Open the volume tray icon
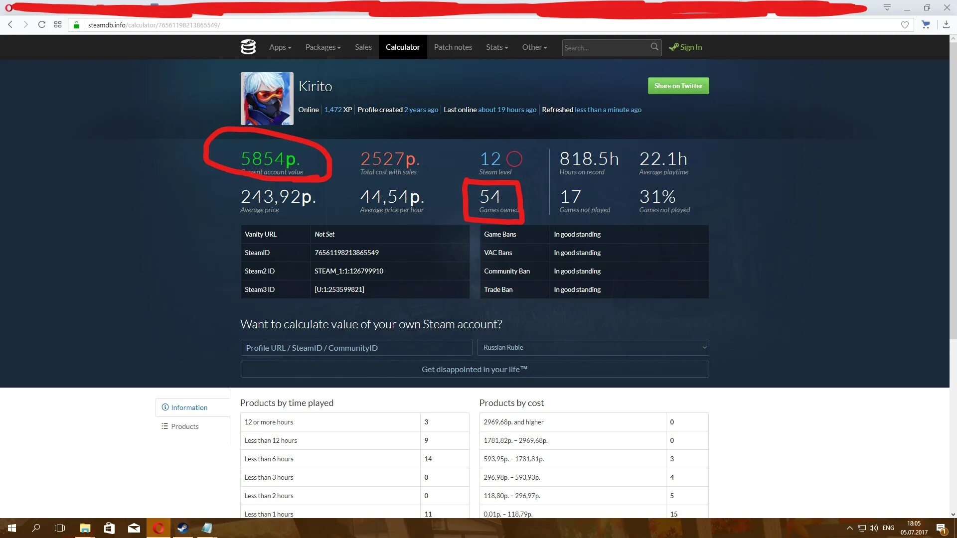This screenshot has height=538, width=957. tap(874, 528)
